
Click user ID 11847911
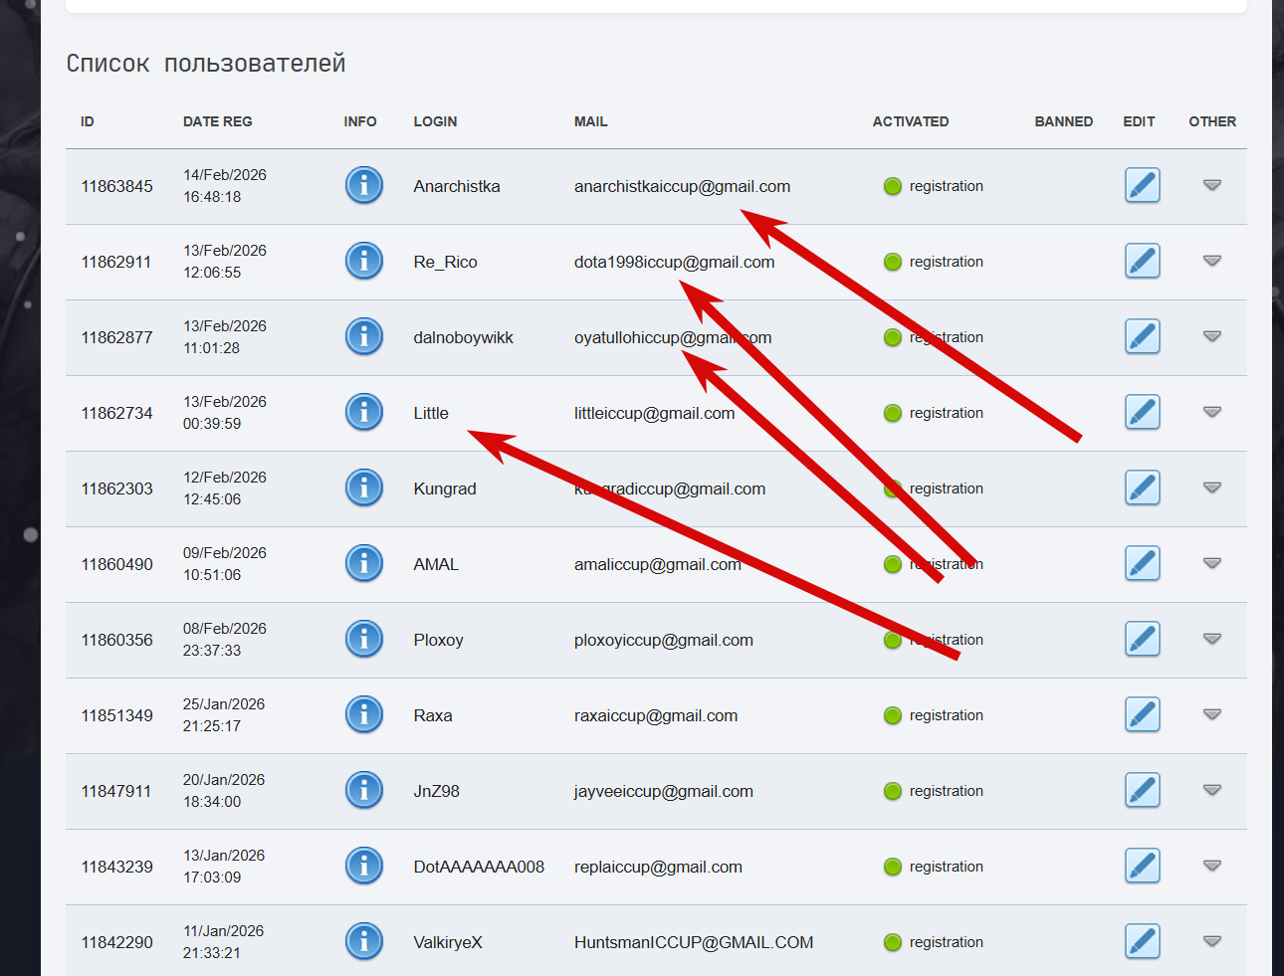pyautogui.click(x=116, y=791)
